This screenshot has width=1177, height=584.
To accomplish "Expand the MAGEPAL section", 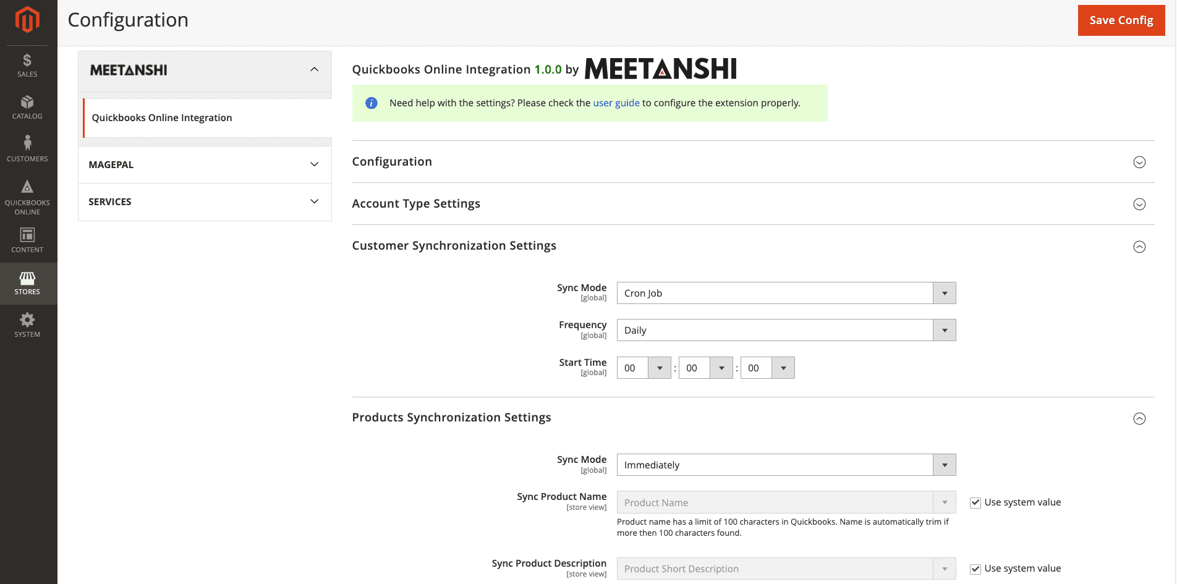I will (x=315, y=164).
